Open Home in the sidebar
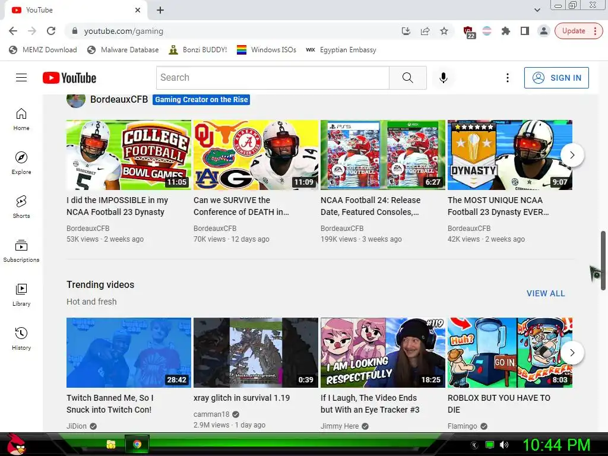Image resolution: width=608 pixels, height=456 pixels. coord(21,119)
